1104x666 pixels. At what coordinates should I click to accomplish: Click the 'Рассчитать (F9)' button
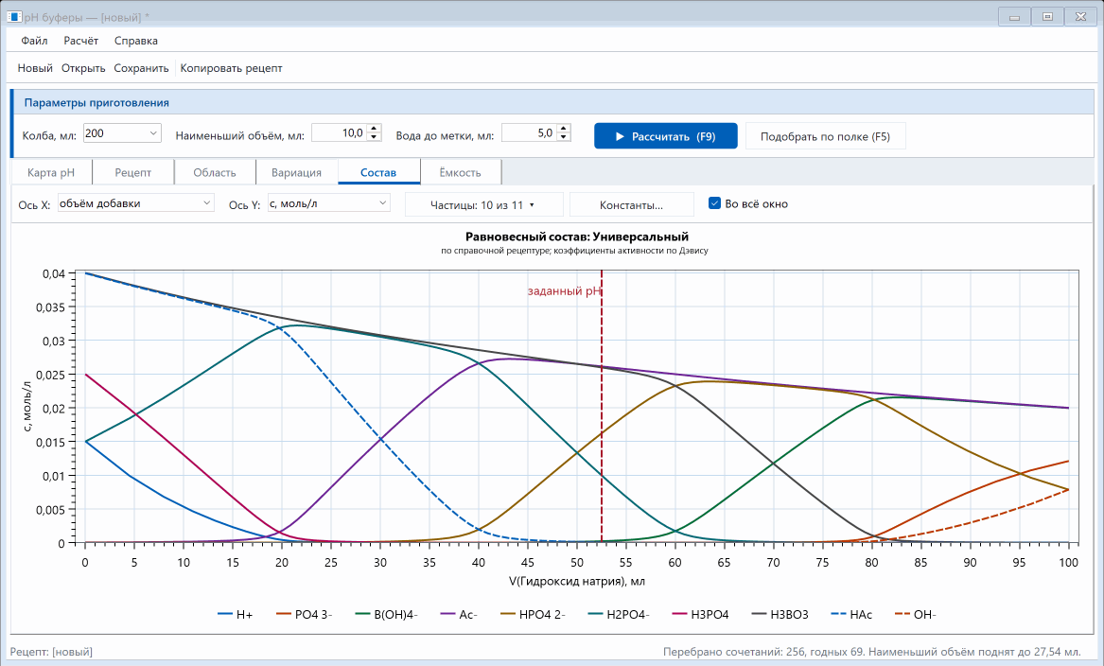click(665, 136)
